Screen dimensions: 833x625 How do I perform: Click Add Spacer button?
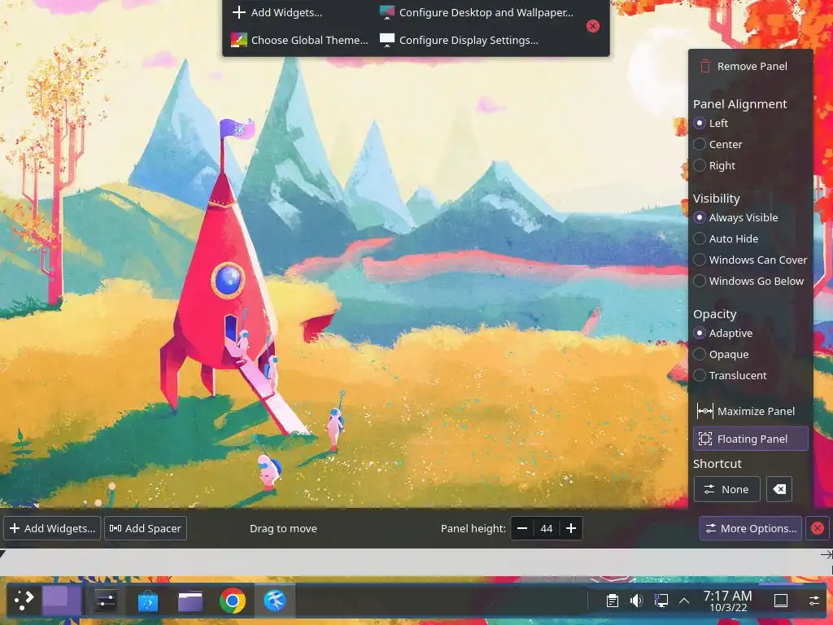tap(146, 528)
